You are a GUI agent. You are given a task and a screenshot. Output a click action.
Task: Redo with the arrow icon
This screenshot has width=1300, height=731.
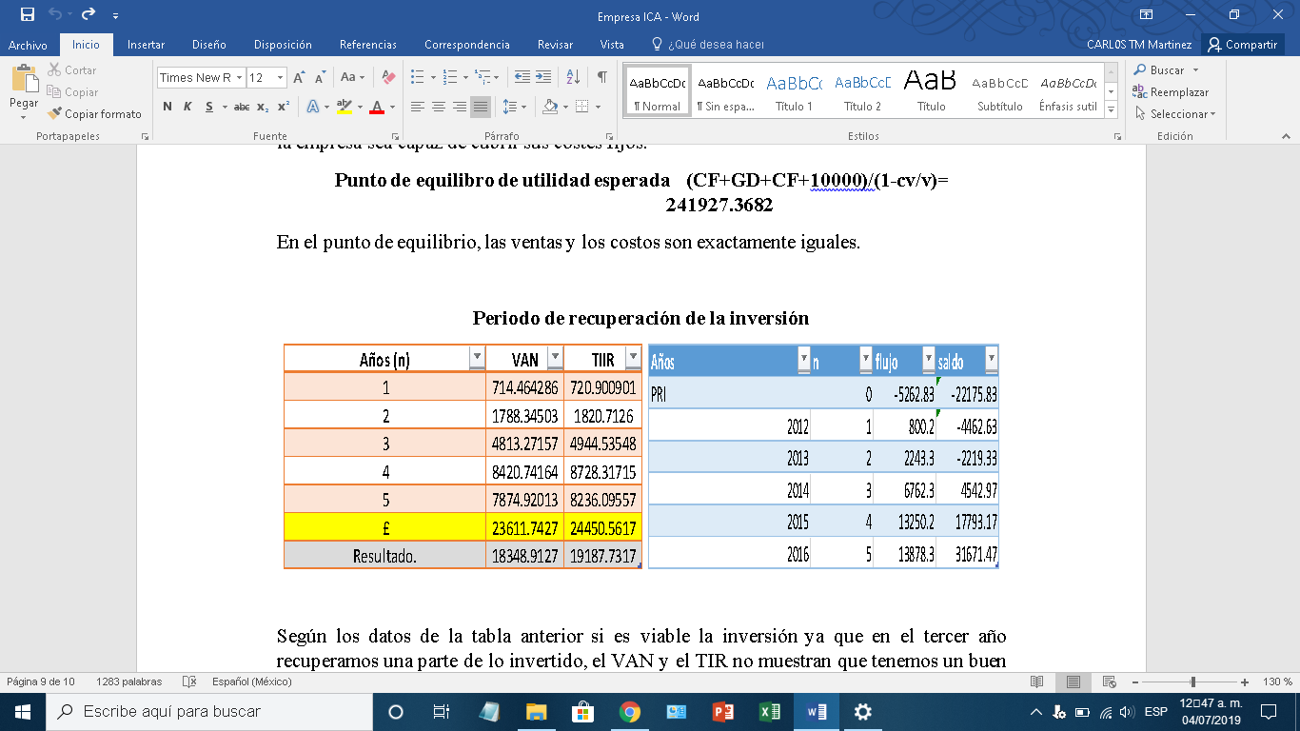click(x=89, y=15)
